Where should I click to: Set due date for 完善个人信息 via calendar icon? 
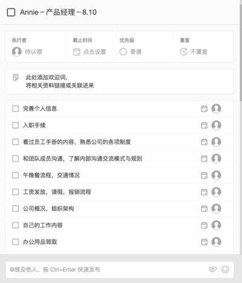click(x=204, y=109)
